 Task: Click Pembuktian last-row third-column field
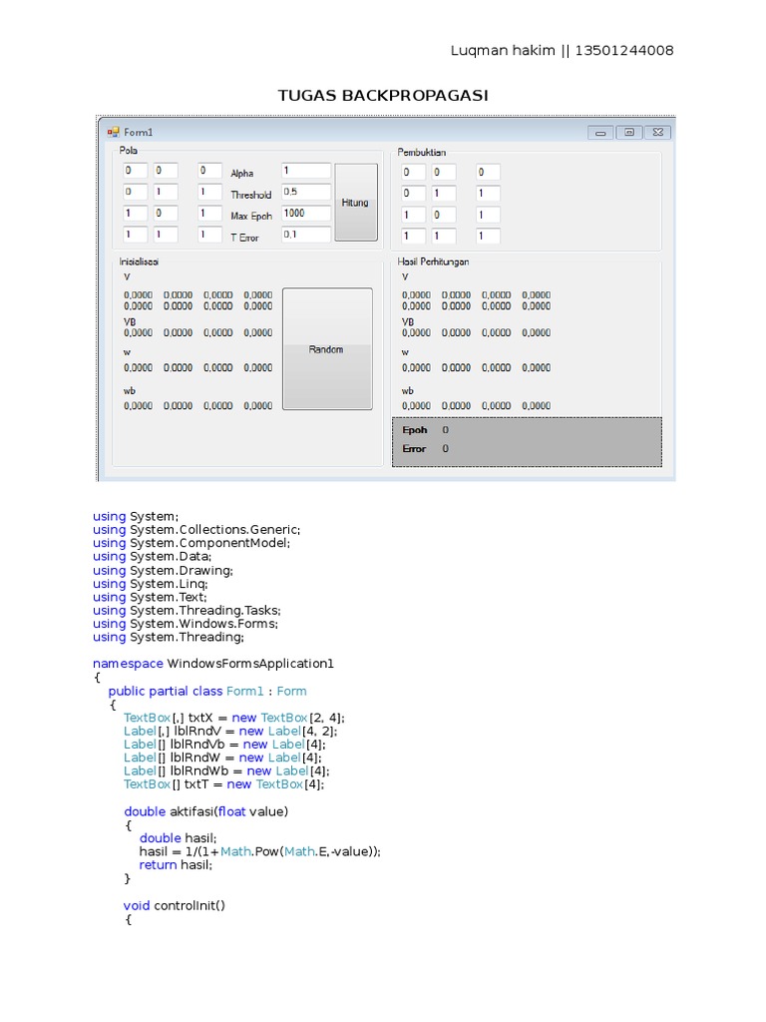click(488, 236)
